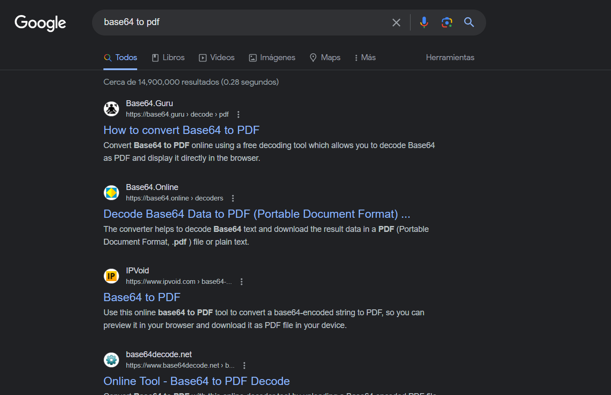The image size is (611, 395).
Task: Open "Online Tool - Base64 to PDF Decode" link
Action: pyautogui.click(x=196, y=381)
